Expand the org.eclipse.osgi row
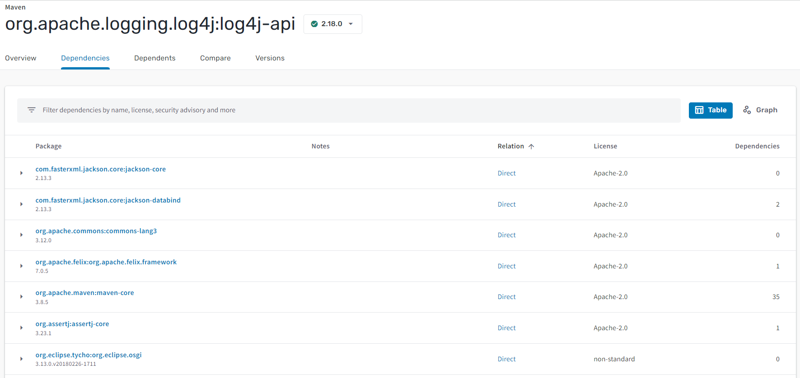The image size is (800, 378). pos(21,359)
